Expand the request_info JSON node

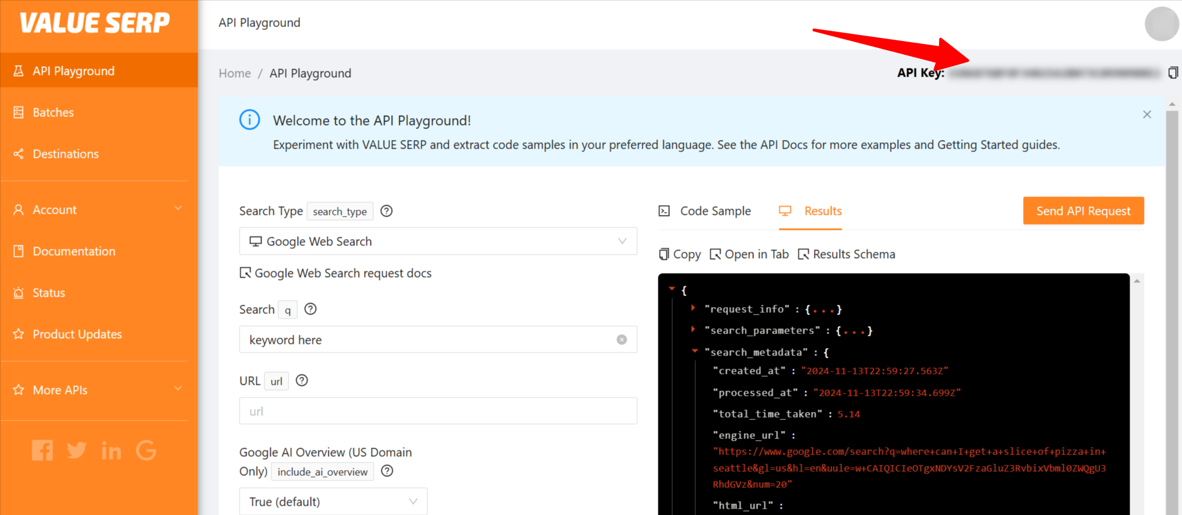[x=693, y=308]
